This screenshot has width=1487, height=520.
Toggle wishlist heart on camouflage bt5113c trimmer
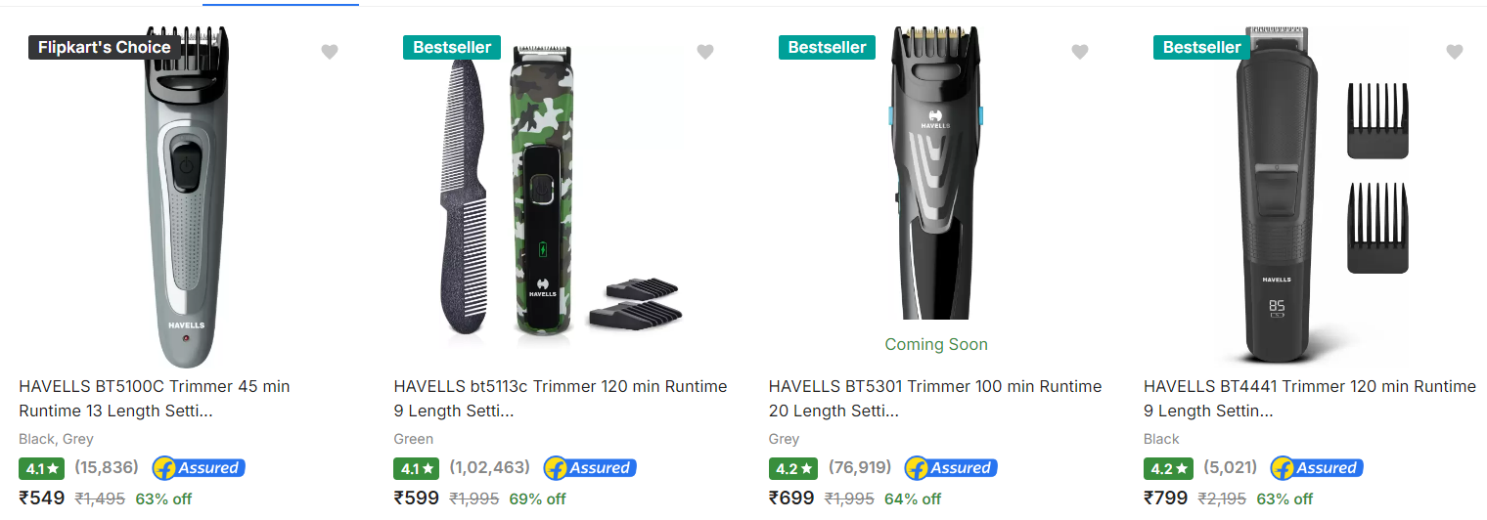click(704, 52)
